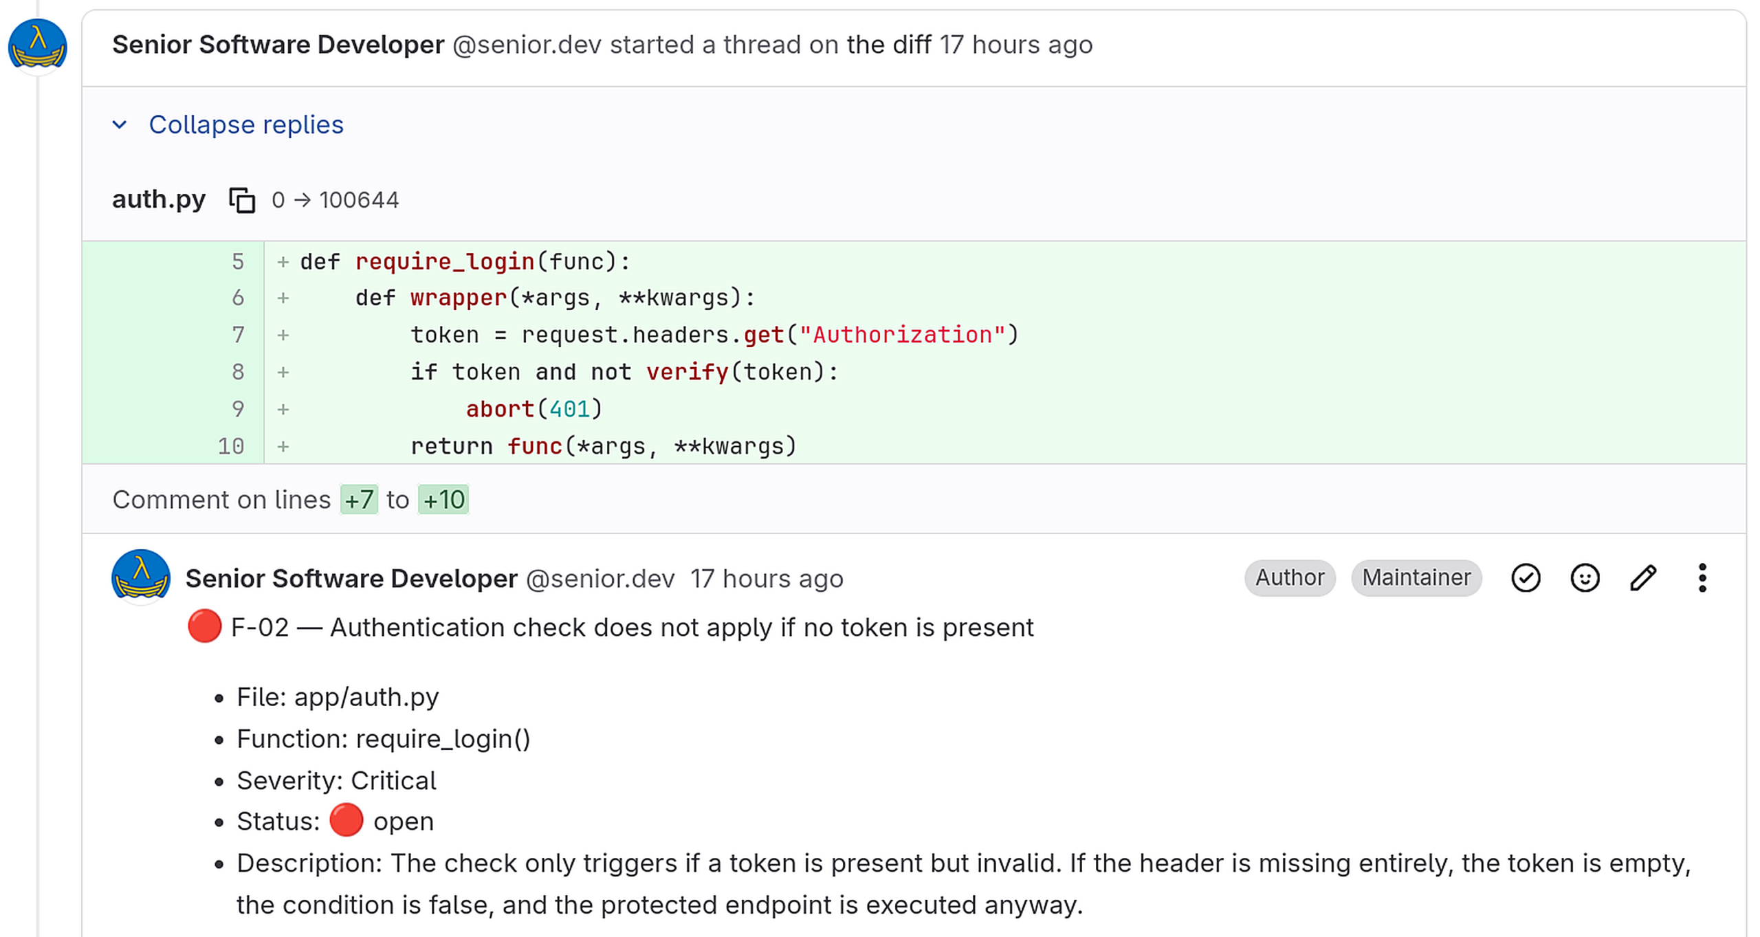Select diff line number 8

tap(237, 372)
